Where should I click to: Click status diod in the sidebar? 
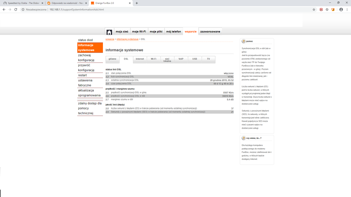pos(85,40)
